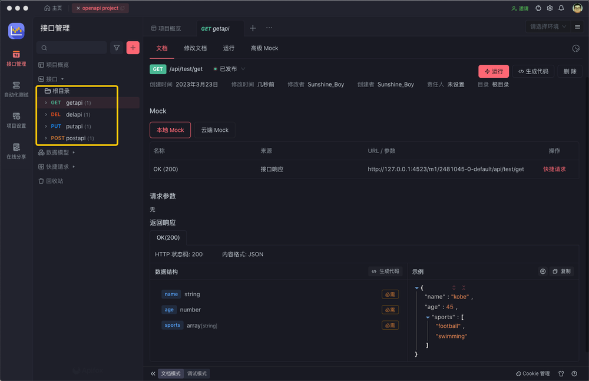Viewport: 589px width, 381px height.
Task: Click the 复制 copy button
Action: coord(561,271)
